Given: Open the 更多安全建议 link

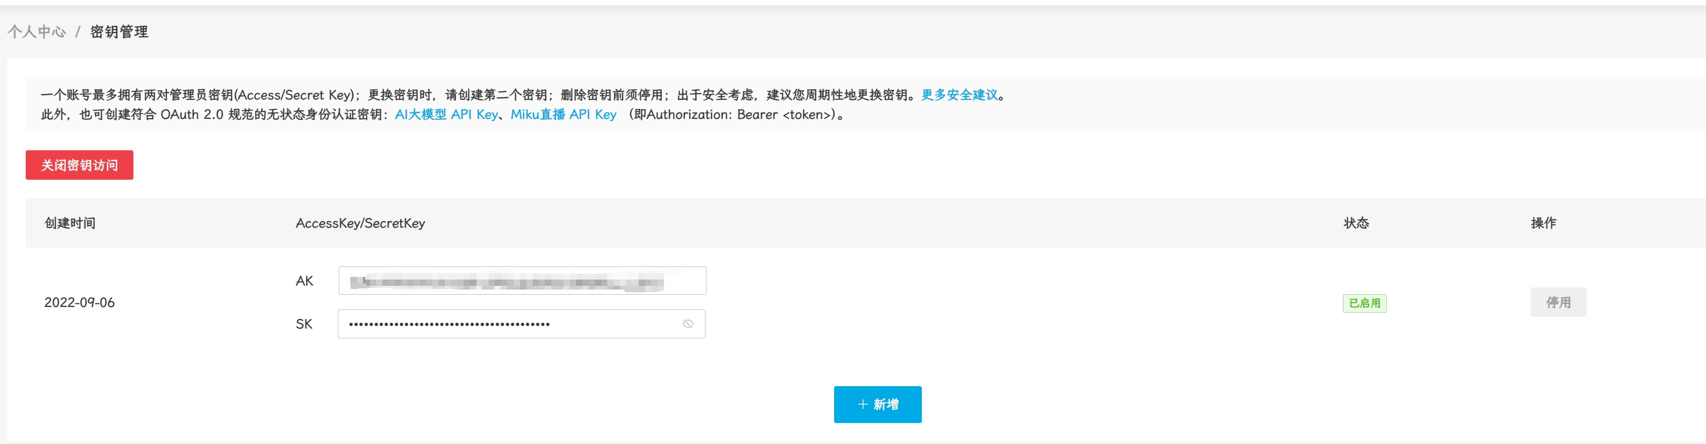Looking at the screenshot, I should (959, 95).
